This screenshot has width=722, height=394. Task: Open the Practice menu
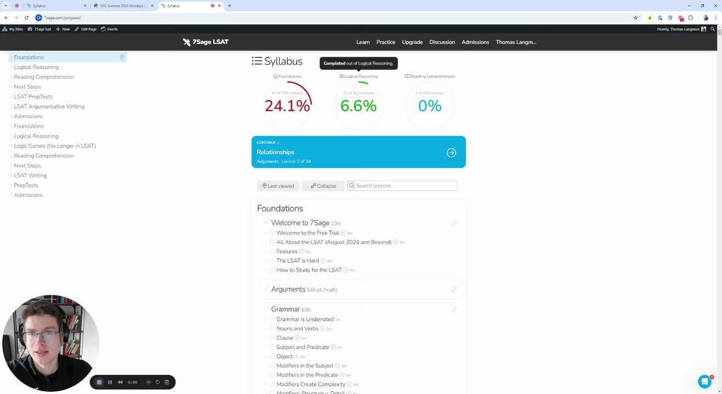(x=386, y=42)
